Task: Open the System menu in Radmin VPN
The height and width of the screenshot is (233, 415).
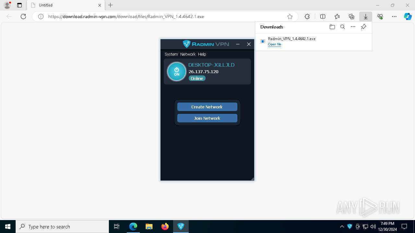Action: tap(171, 54)
